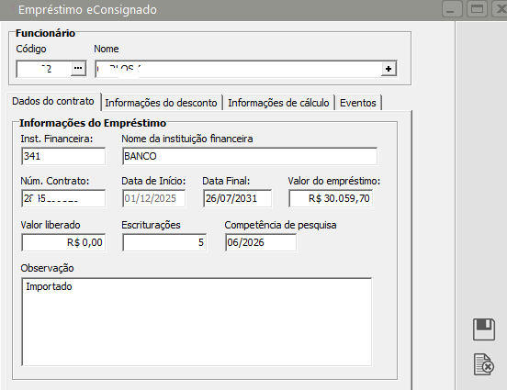Click the Empréstimo eConsignado title text

pyautogui.click(x=87, y=10)
